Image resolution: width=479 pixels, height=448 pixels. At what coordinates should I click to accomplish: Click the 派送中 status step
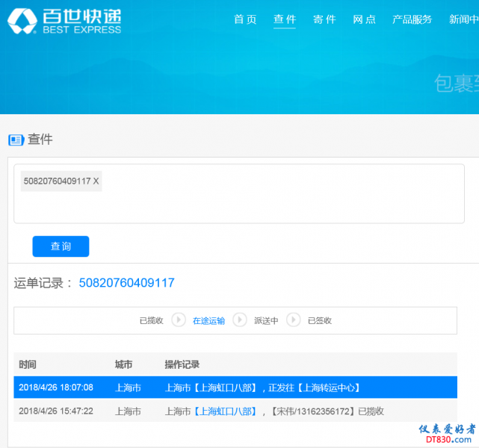pos(266,320)
